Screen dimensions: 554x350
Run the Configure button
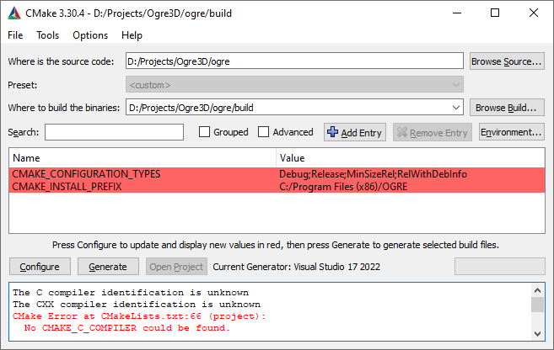coord(40,267)
